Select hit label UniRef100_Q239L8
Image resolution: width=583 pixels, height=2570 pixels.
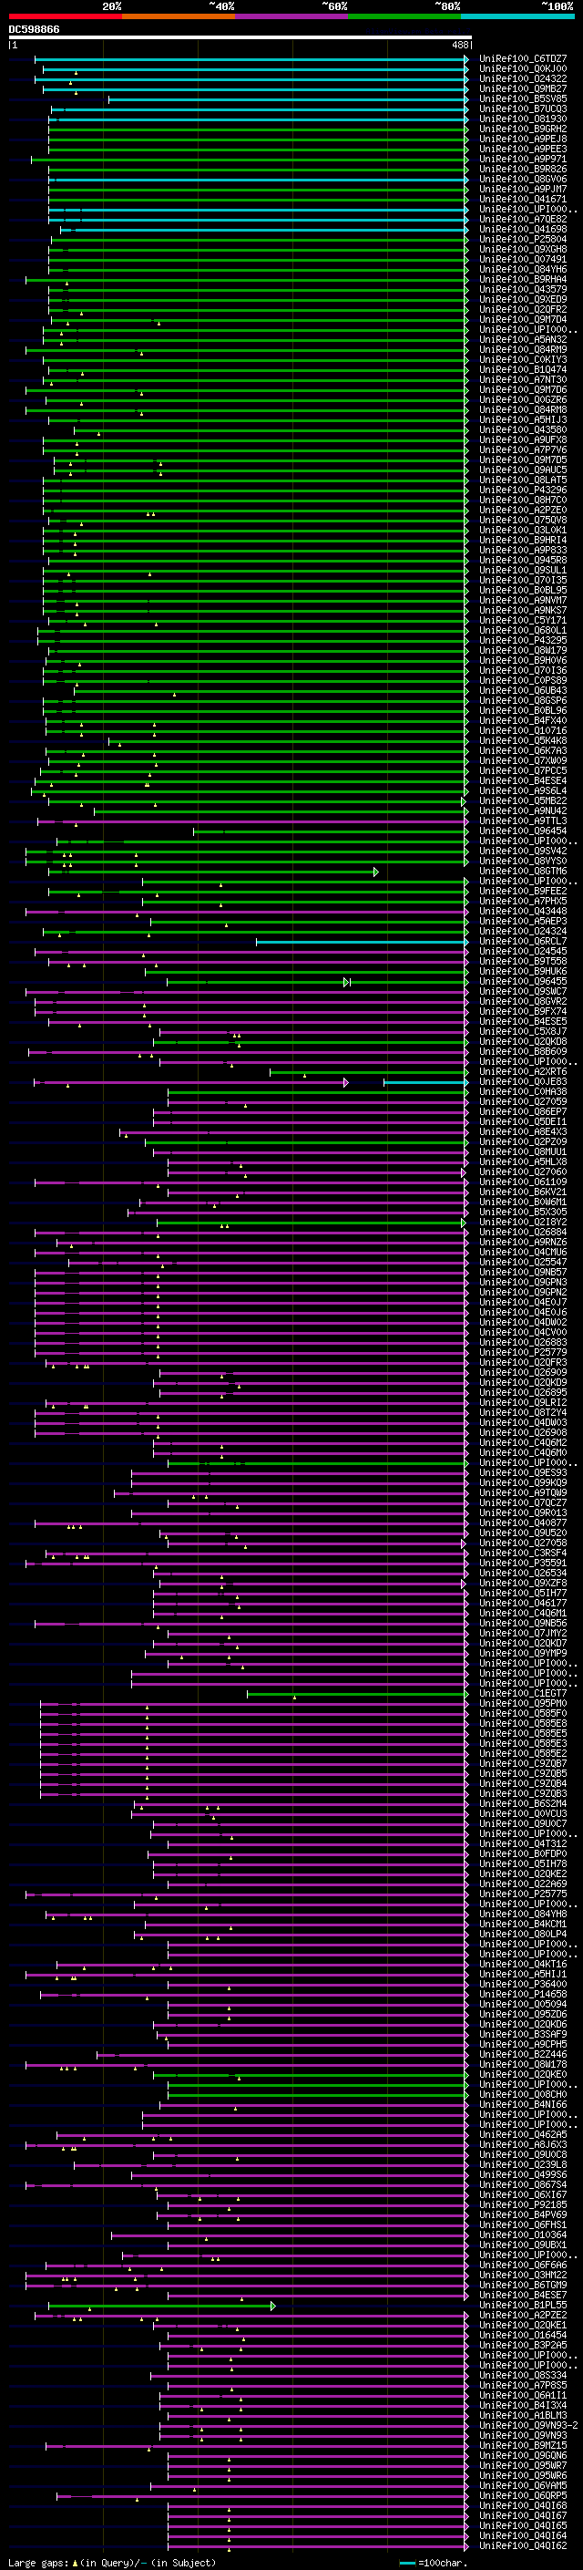click(x=523, y=2164)
